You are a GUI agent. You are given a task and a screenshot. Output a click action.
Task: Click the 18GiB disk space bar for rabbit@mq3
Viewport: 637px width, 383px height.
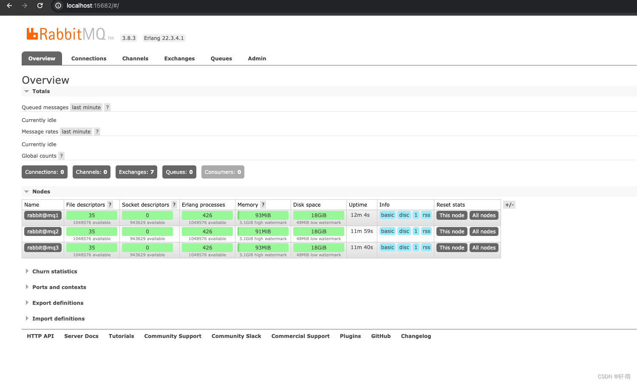[x=319, y=248]
